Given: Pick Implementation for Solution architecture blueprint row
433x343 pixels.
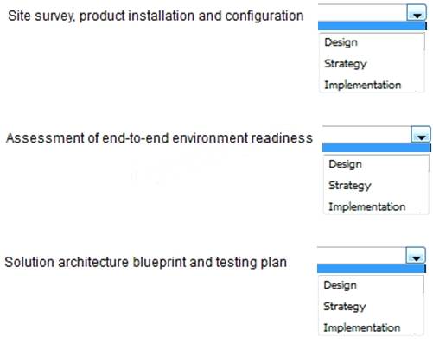Looking at the screenshot, I should 362,327.
